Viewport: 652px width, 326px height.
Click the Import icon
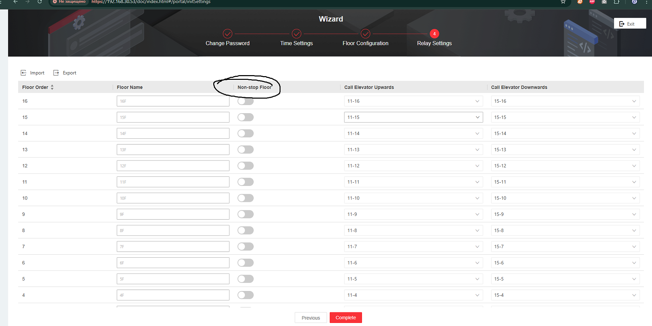[x=23, y=73]
